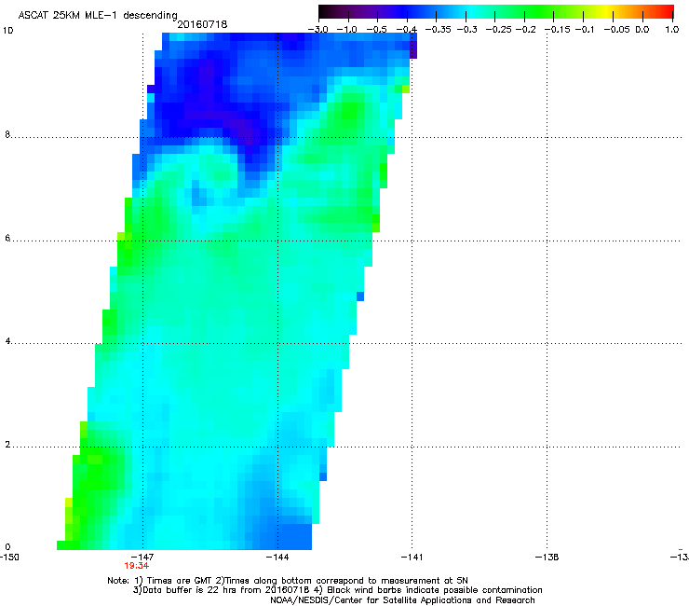Click the -0.25 colorbar label
Screen dimensions: 689x606
click(498, 30)
